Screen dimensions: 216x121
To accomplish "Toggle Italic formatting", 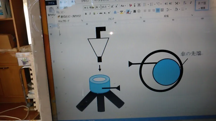I will pos(90,13).
